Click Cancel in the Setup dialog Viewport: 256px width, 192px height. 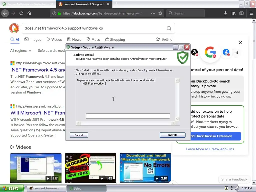point(79,135)
